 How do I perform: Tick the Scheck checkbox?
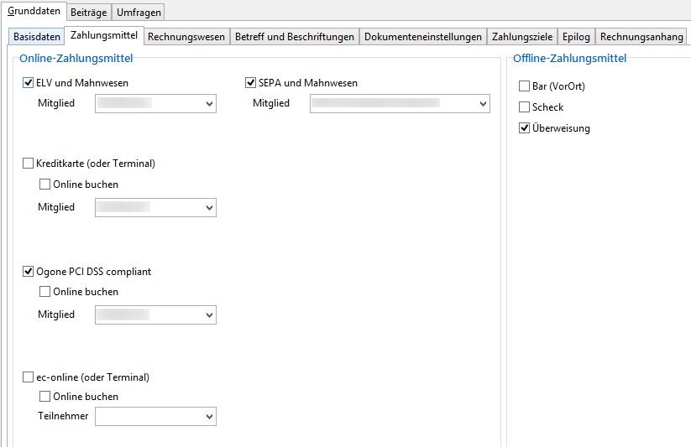point(525,107)
